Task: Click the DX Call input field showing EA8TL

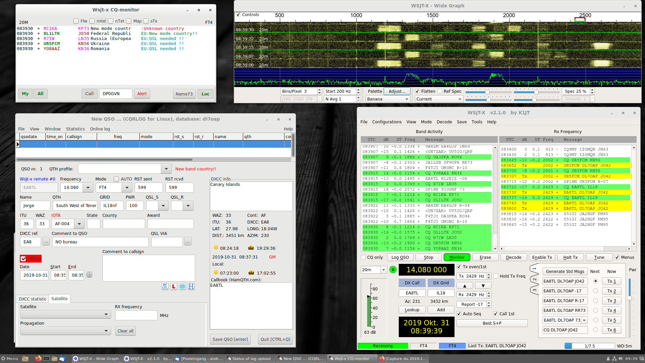Action: (x=412, y=293)
